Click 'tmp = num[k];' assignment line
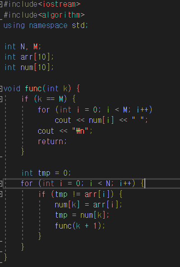Screen dimensions: 180x267 [82, 215]
